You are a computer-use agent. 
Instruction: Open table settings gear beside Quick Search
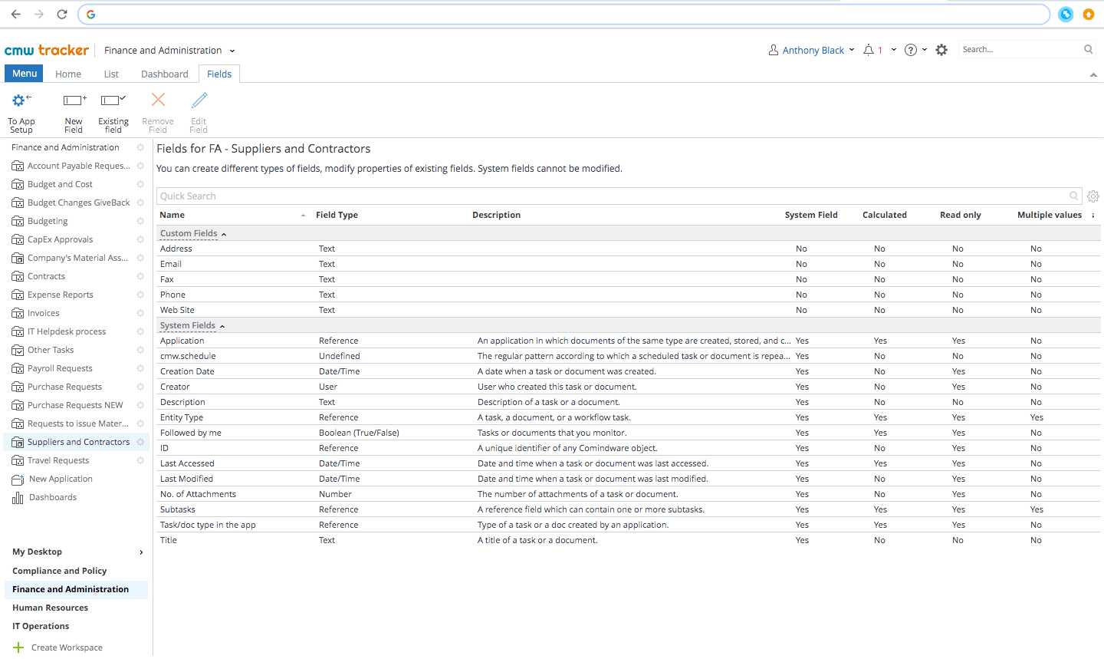tap(1093, 196)
